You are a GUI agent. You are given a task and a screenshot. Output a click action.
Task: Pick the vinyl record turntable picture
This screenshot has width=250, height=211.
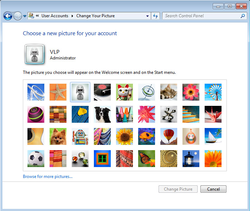102,92
